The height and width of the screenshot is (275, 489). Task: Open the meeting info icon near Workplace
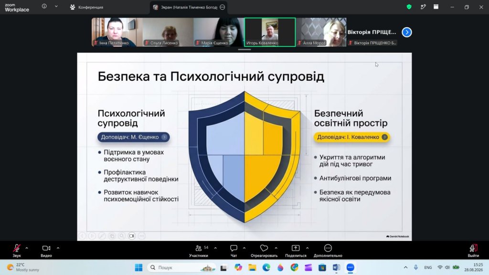44,6
